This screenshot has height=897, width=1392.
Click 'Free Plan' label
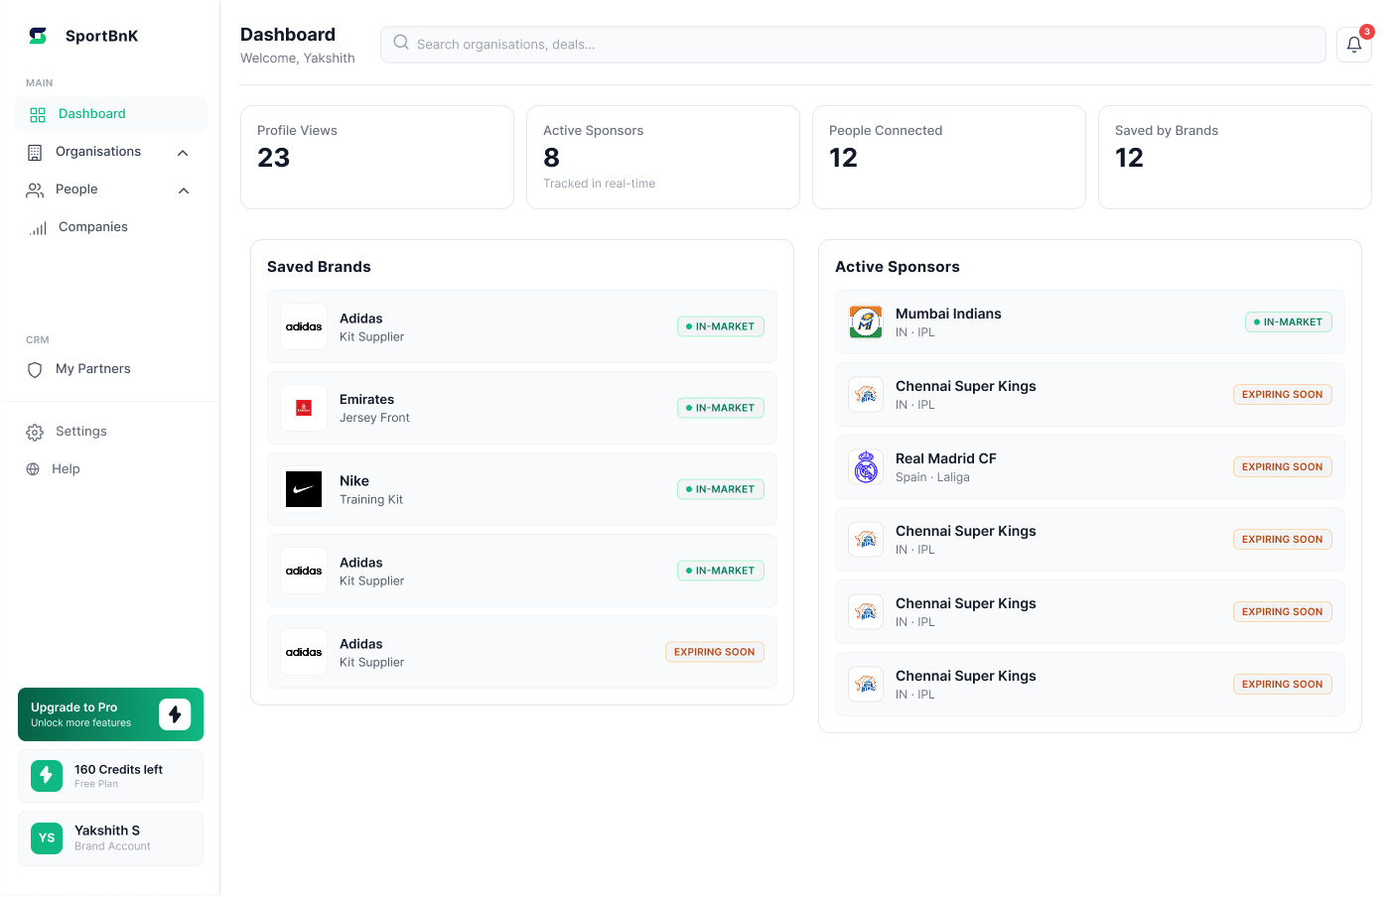96,784
